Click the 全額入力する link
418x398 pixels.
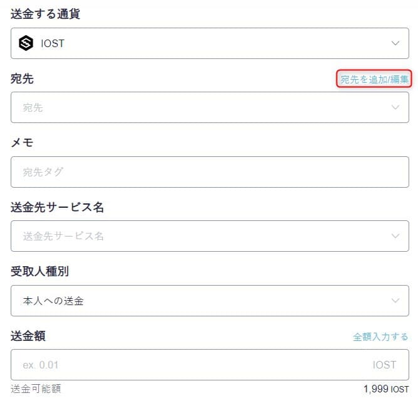(380, 336)
